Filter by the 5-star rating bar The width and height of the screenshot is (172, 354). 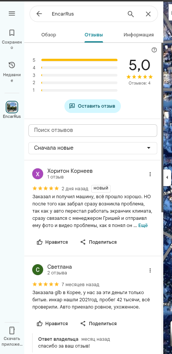click(x=79, y=60)
